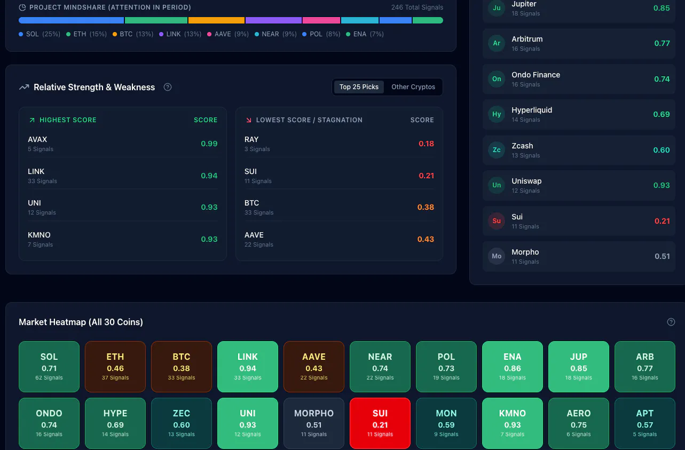The width and height of the screenshot is (685, 450).
Task: Click the AAVE row in Lowest Score list
Action: [339, 239]
